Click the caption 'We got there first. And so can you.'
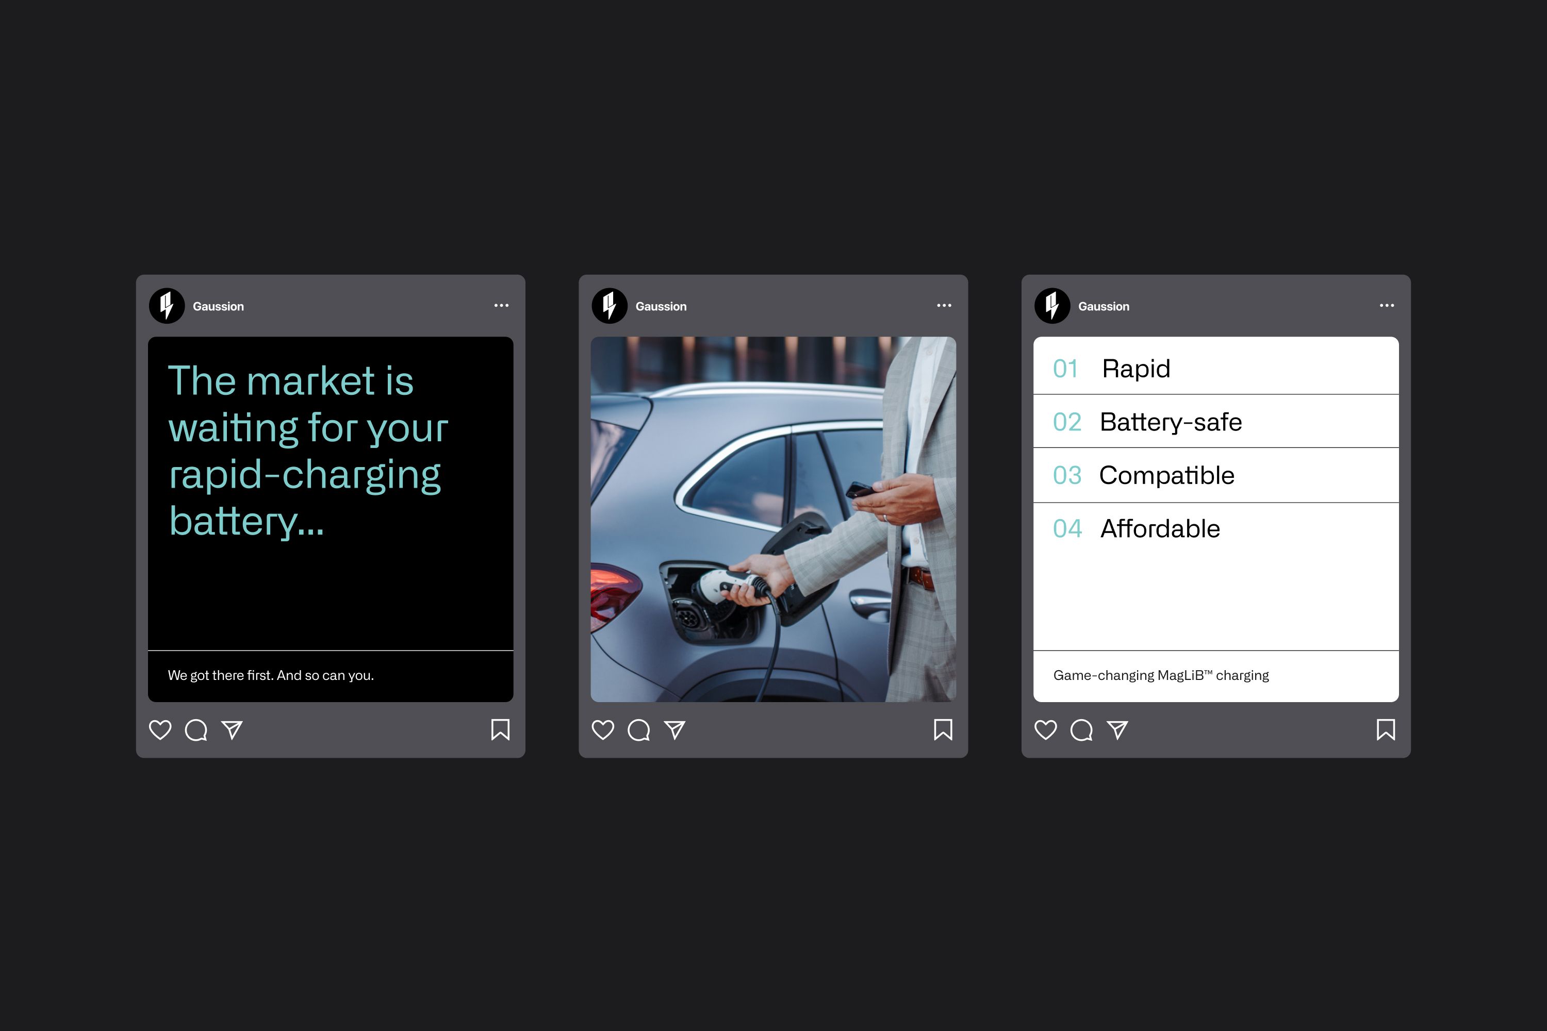 coord(271,675)
